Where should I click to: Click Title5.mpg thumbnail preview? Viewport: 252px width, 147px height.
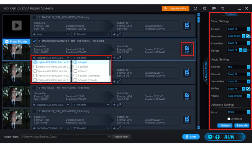(17, 96)
